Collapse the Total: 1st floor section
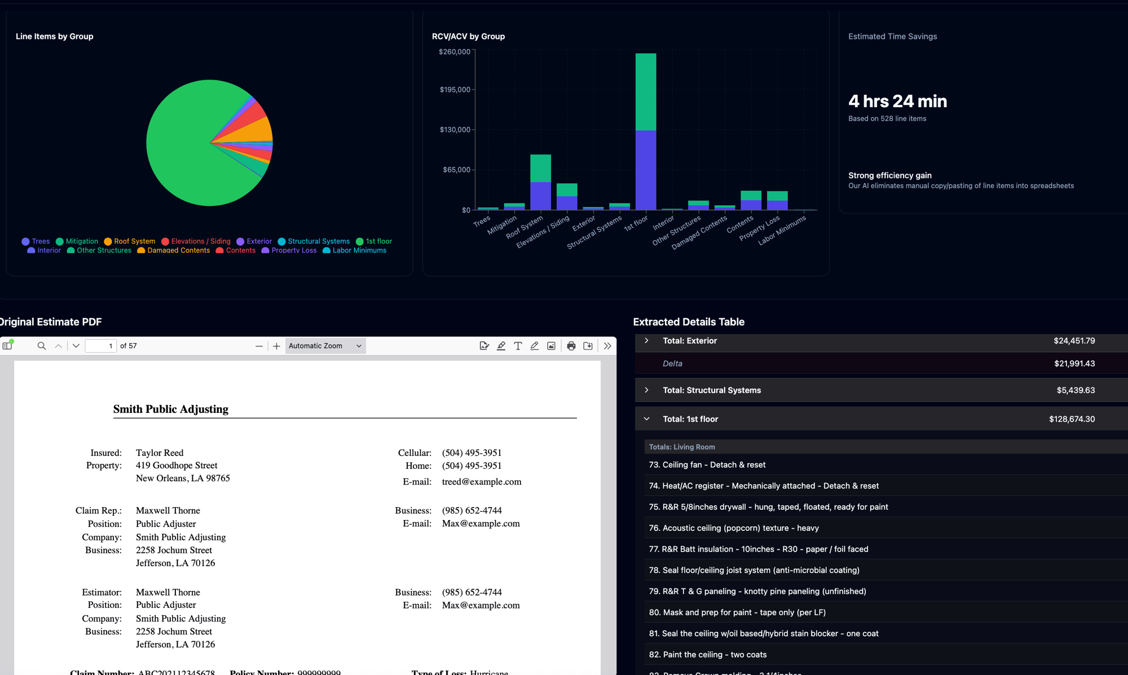Viewport: 1128px width, 675px height. pos(646,419)
